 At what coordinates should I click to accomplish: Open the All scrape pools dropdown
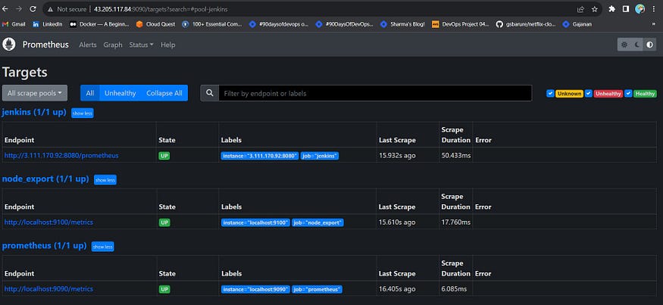tap(35, 93)
